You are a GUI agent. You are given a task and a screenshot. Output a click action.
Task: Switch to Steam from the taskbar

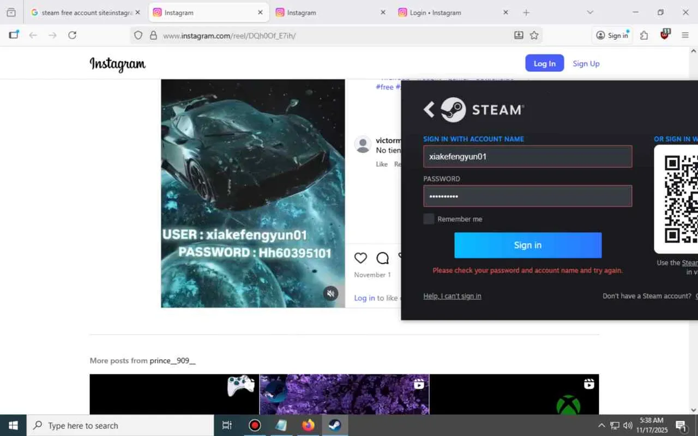(335, 426)
